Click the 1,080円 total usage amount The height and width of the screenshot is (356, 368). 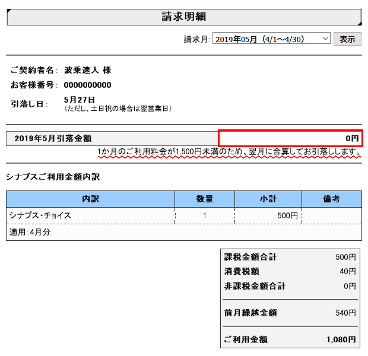(341, 339)
